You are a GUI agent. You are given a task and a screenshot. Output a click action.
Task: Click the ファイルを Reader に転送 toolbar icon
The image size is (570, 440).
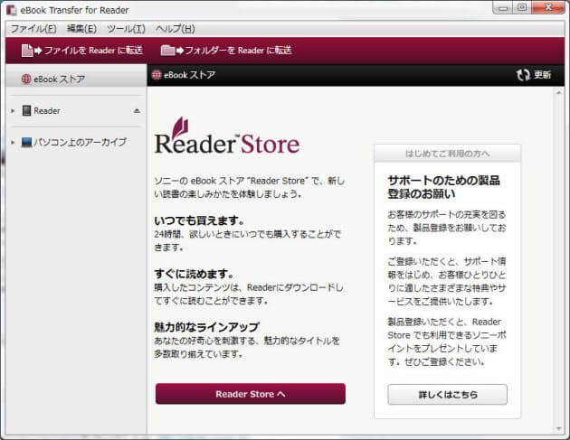pyautogui.click(x=31, y=51)
